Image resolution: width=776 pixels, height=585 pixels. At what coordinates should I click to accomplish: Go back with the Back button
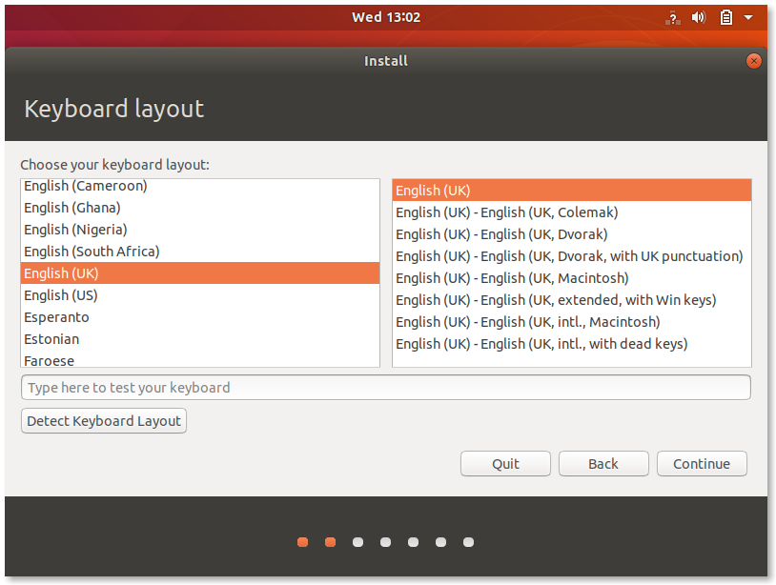click(x=603, y=463)
